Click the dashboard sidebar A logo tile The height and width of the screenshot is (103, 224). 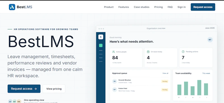tap(101, 37)
